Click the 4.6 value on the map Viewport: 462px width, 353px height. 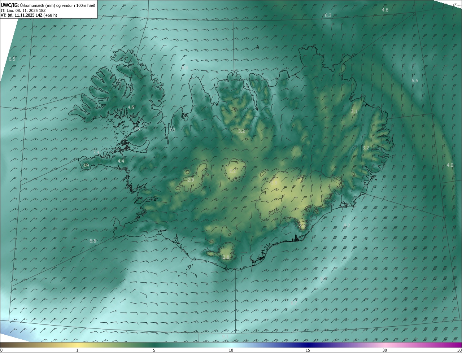(385, 10)
